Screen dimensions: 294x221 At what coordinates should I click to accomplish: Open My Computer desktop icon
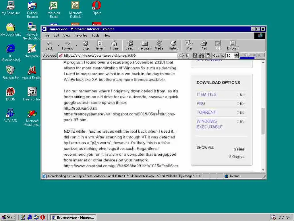click(x=11, y=8)
